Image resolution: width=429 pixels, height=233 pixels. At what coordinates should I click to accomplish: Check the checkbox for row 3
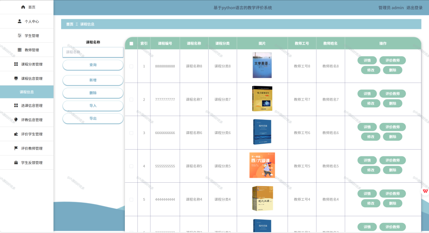pos(131,133)
